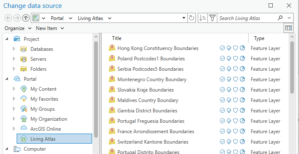Click the Back navigation arrow
The width and height of the screenshot is (299, 154).
[x=8, y=18]
